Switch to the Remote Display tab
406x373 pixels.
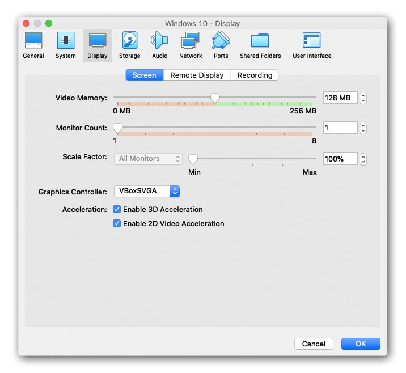click(197, 75)
